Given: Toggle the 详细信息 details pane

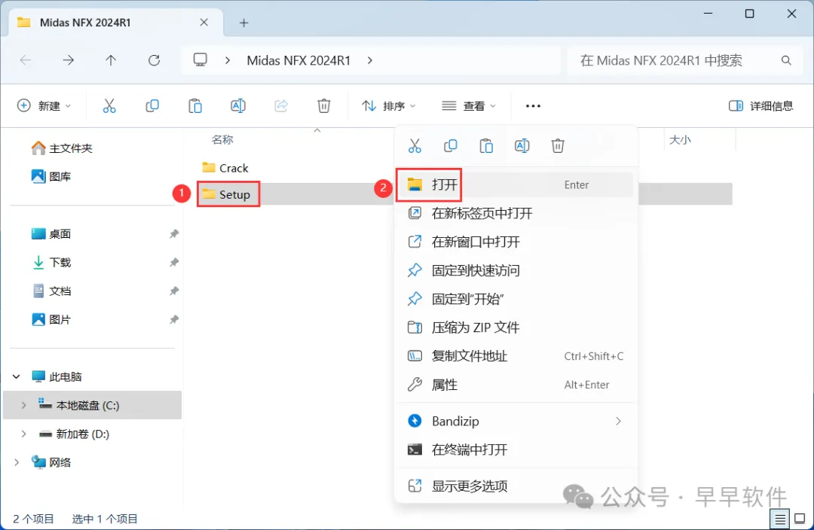Looking at the screenshot, I should pos(761,106).
